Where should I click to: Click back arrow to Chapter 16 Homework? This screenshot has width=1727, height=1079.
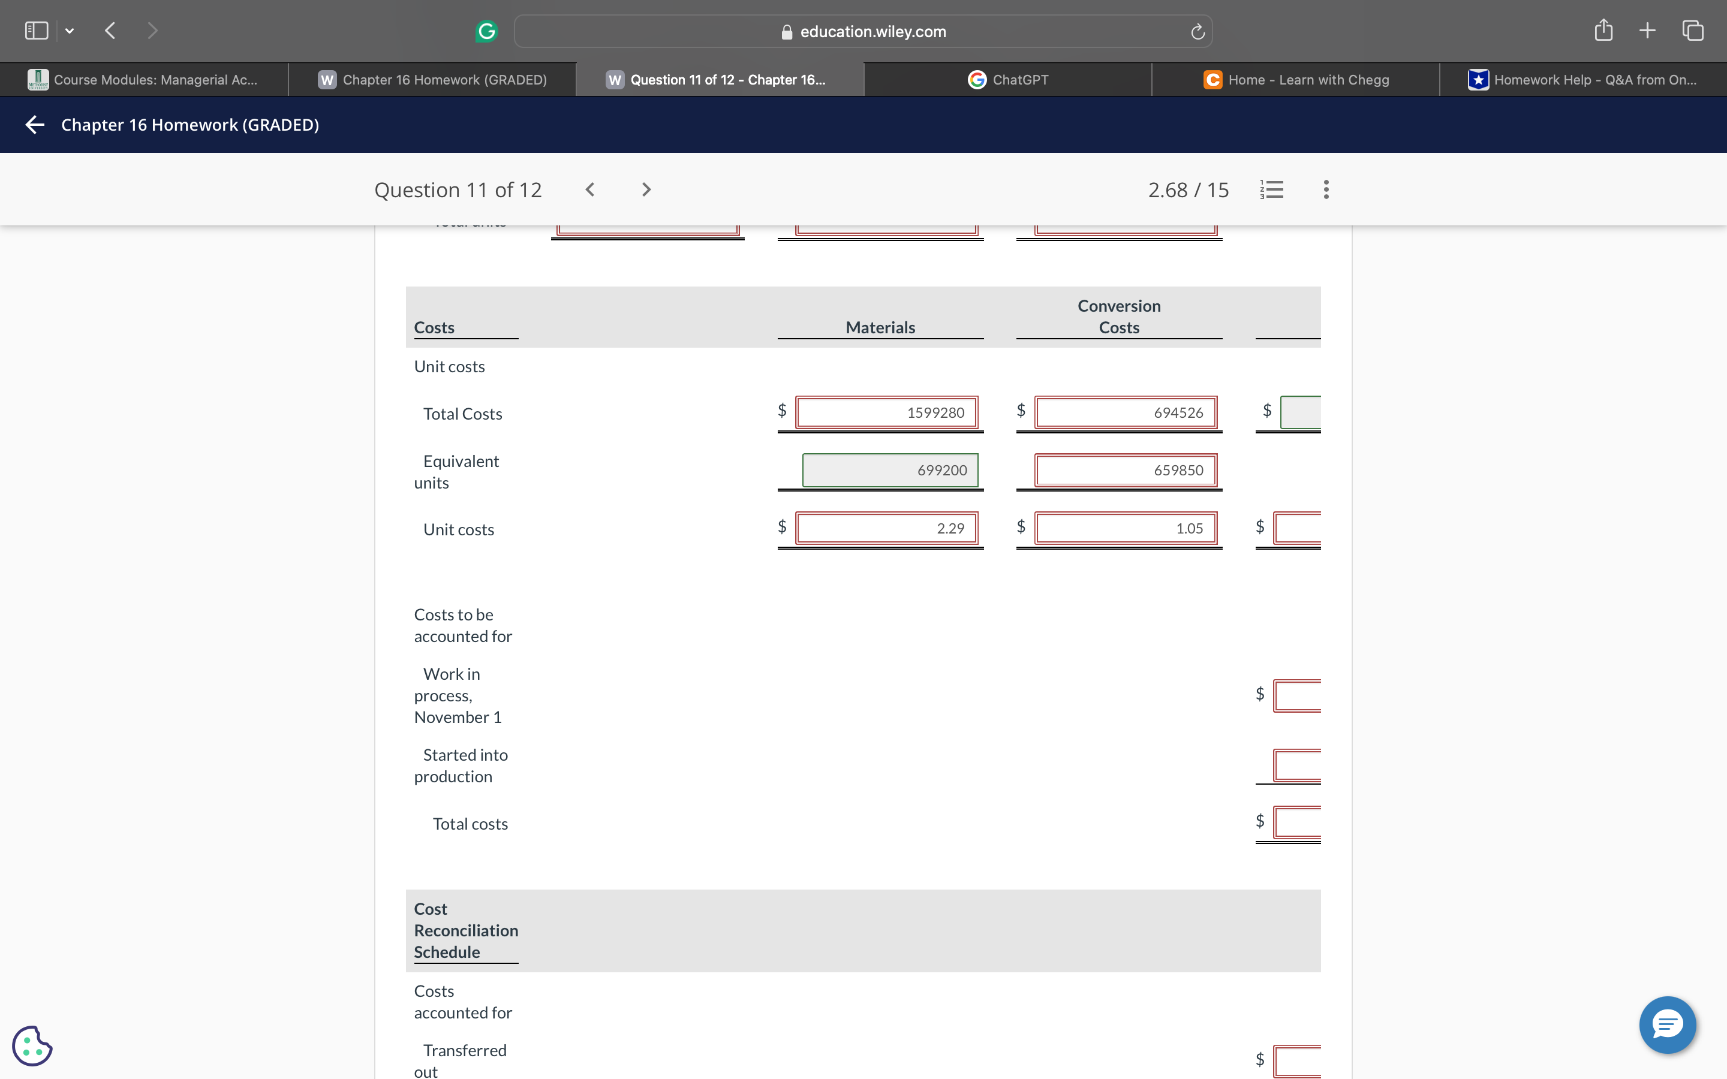tap(34, 125)
